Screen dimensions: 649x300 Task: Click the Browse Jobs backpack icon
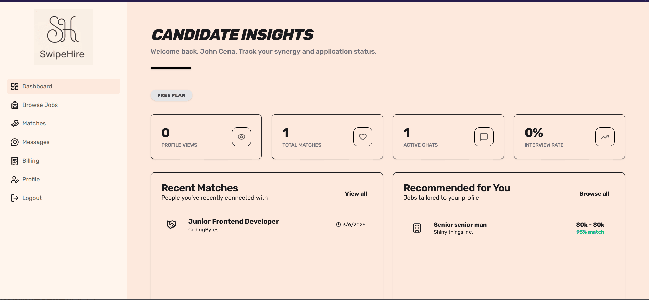pyautogui.click(x=15, y=105)
